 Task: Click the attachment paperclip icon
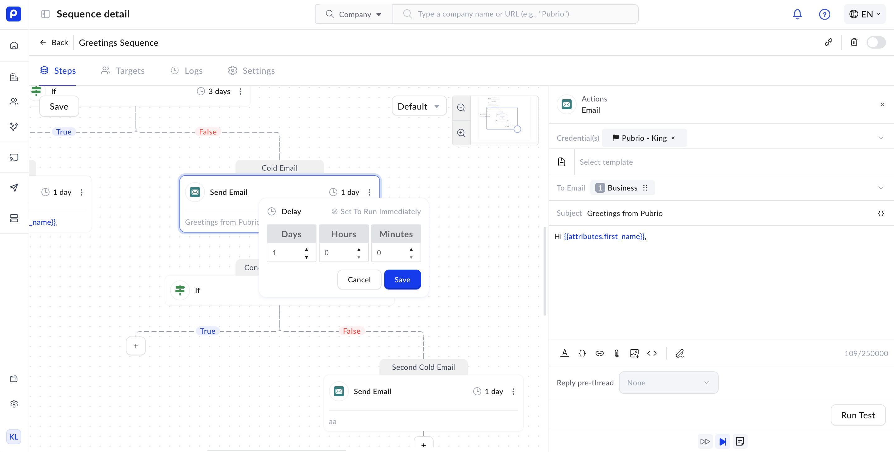(617, 353)
